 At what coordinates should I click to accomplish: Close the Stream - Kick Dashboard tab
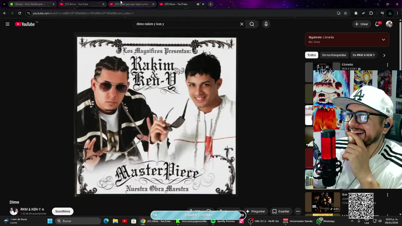[x=53, y=4]
